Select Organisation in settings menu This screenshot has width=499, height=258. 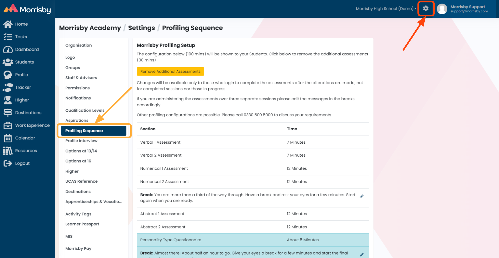point(79,45)
